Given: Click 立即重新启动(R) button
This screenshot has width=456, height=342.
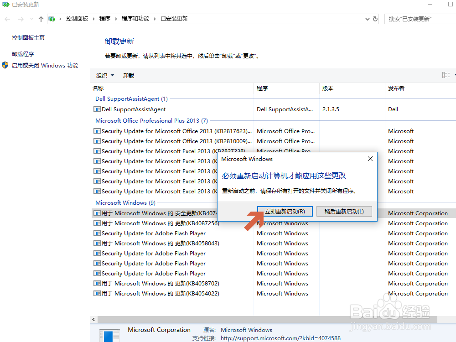Looking at the screenshot, I should point(285,212).
